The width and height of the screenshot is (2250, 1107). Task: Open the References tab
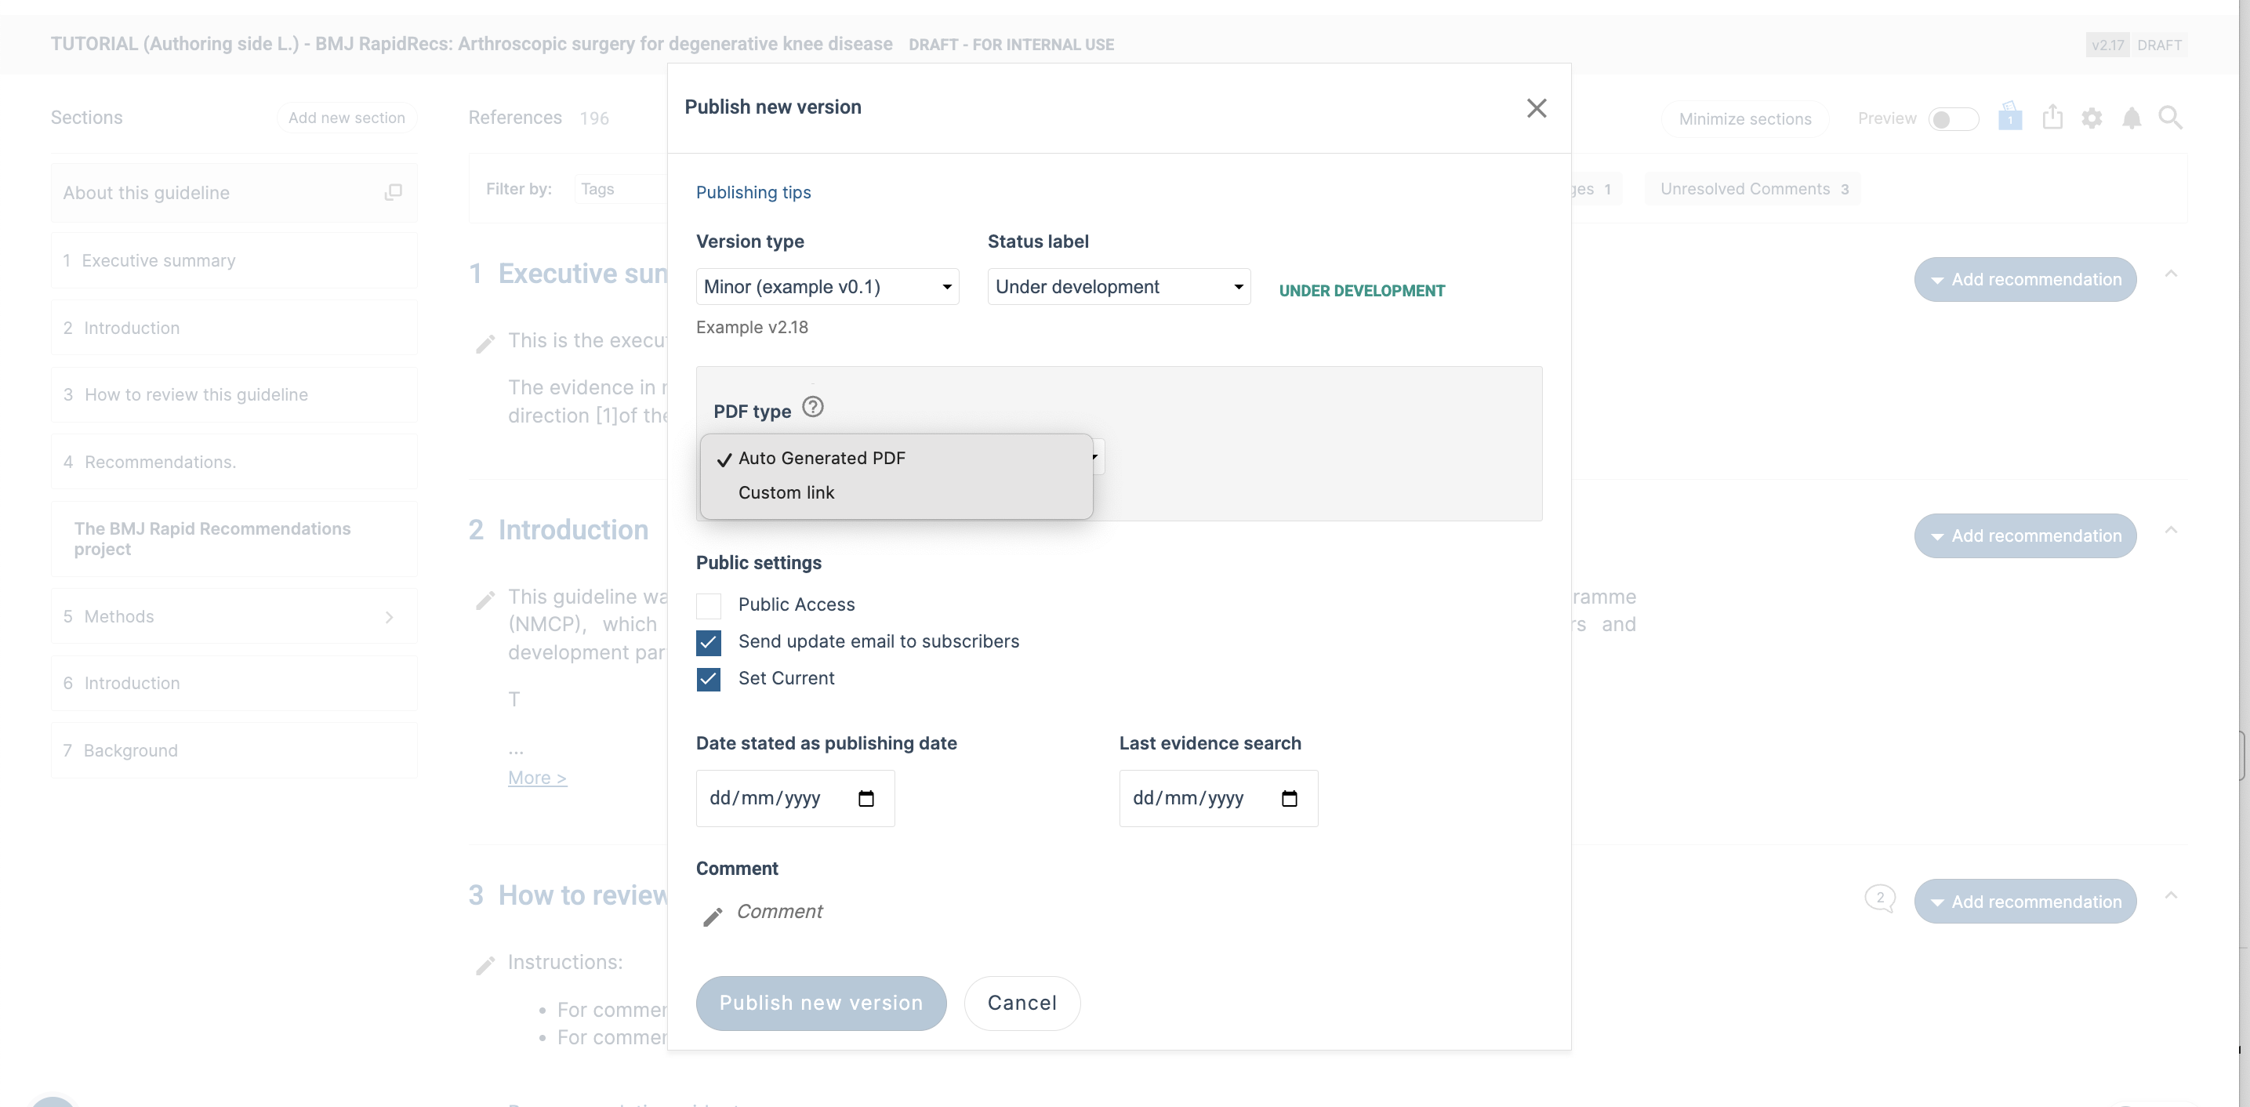click(x=538, y=118)
